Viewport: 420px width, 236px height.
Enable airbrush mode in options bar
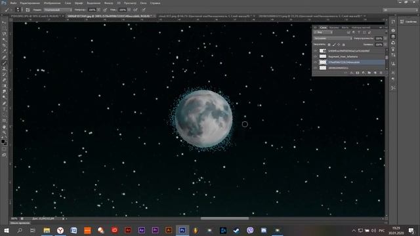pos(136,10)
